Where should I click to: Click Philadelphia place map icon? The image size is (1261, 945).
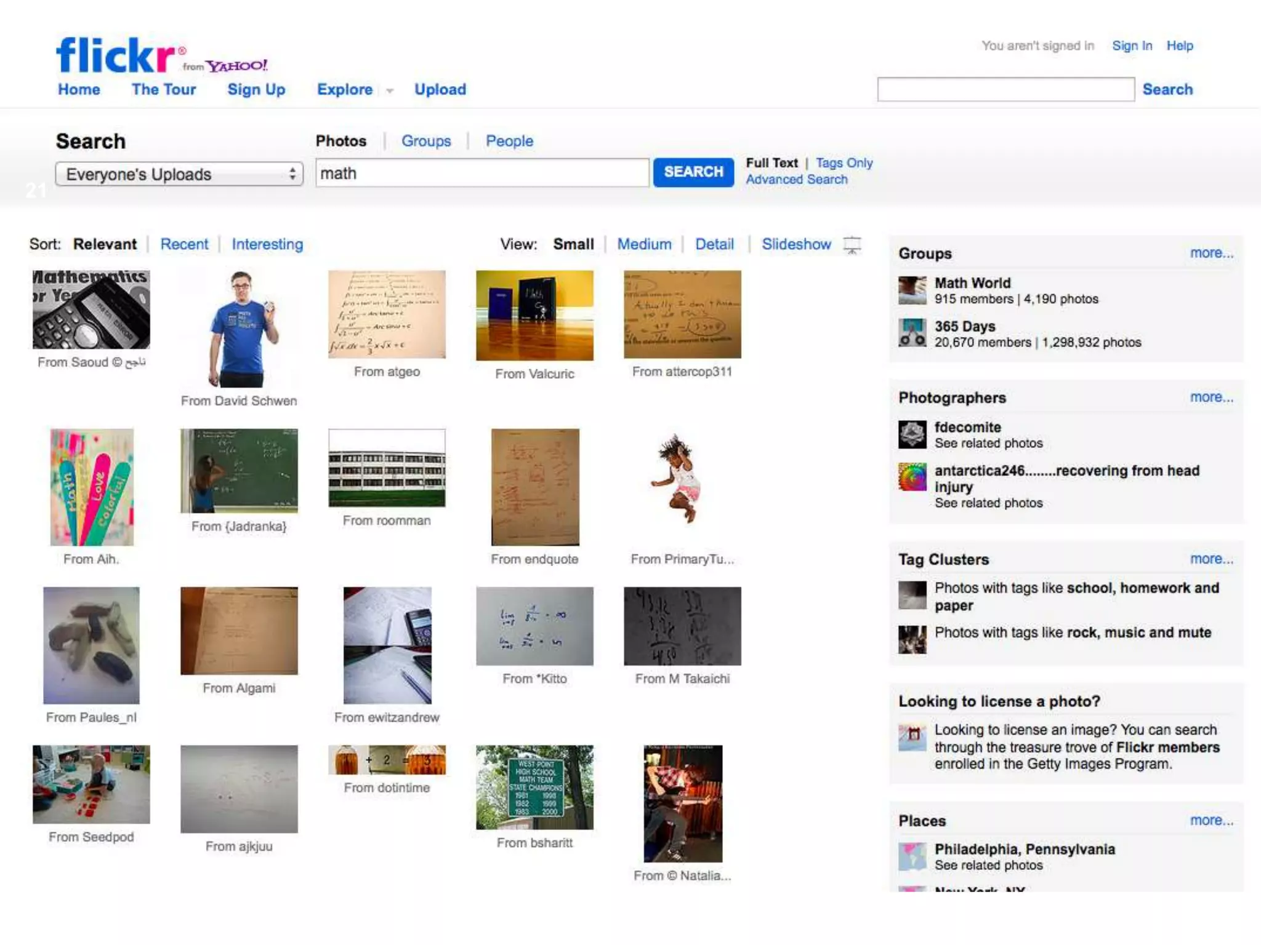pos(912,856)
